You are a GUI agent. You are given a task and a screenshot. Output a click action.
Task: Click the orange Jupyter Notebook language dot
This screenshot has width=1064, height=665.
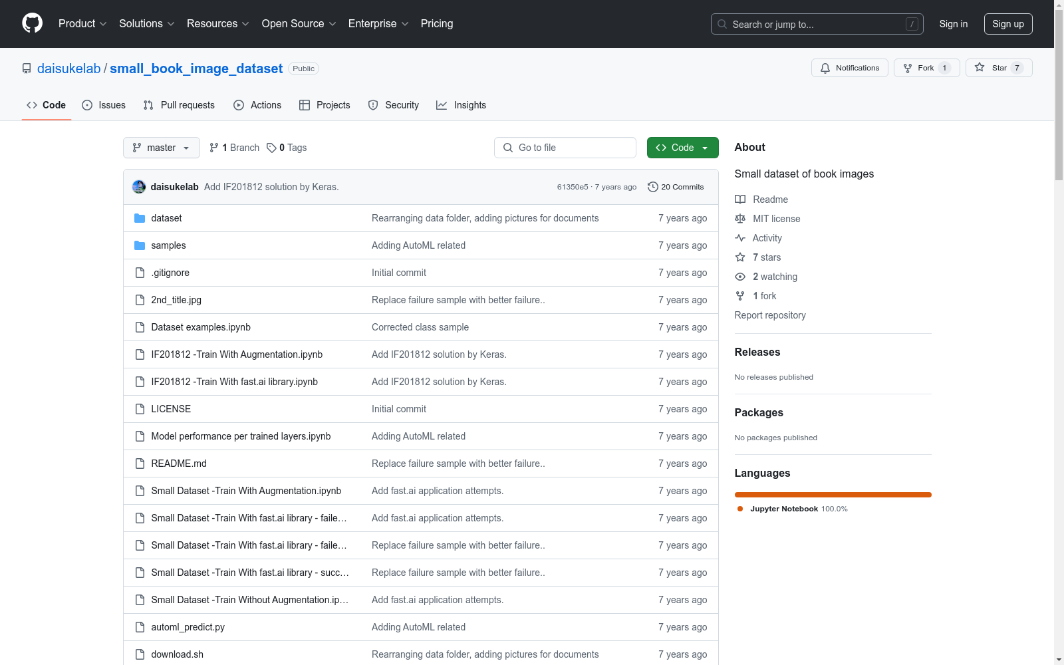click(x=740, y=509)
